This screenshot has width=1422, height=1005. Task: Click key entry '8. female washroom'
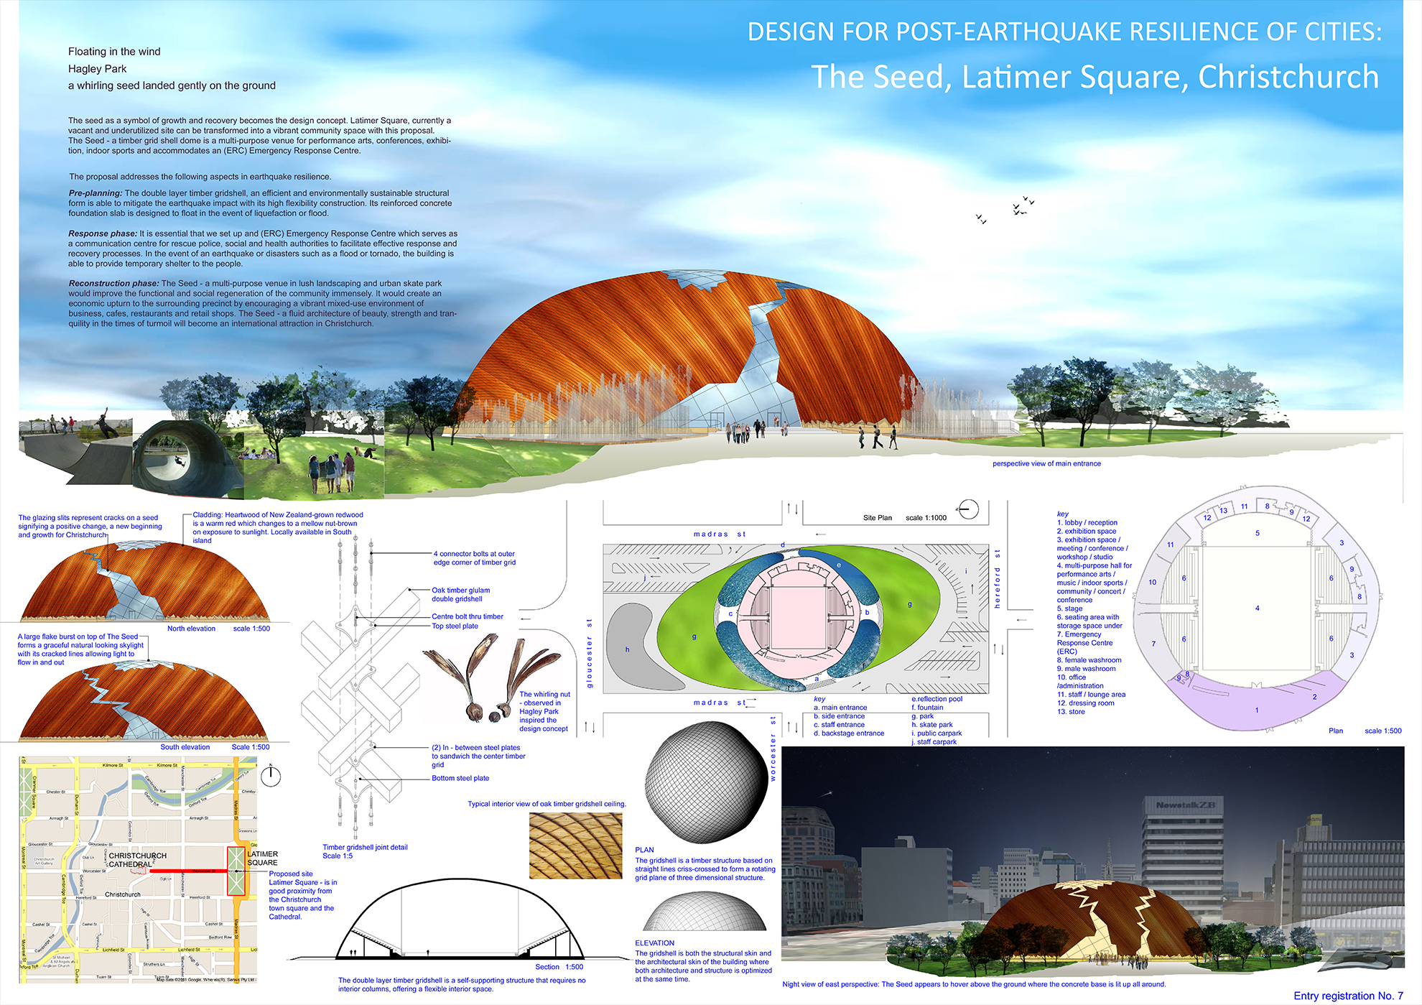click(1089, 660)
